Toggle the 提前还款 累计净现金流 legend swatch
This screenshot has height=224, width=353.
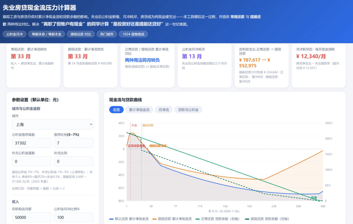pyautogui.click(x=154, y=219)
